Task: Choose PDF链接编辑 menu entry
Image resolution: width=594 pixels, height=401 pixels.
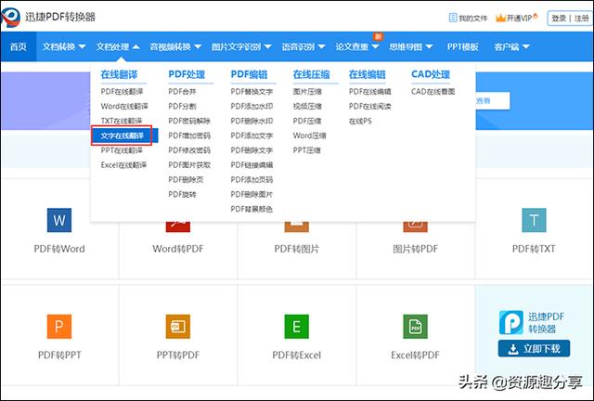Action: coord(252,165)
